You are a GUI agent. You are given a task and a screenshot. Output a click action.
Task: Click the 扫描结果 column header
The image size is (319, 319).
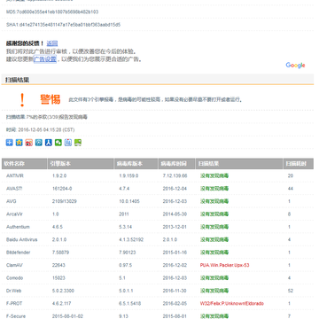coord(239,164)
